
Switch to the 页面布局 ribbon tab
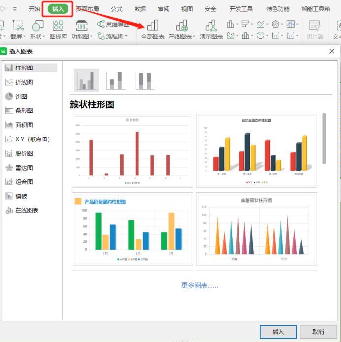(x=87, y=9)
